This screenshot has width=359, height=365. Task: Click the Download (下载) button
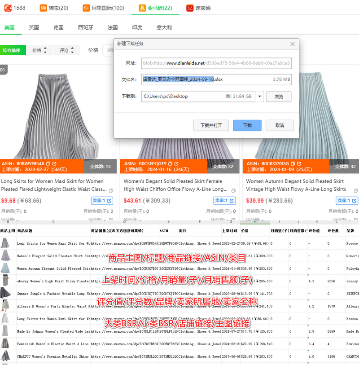247,125
